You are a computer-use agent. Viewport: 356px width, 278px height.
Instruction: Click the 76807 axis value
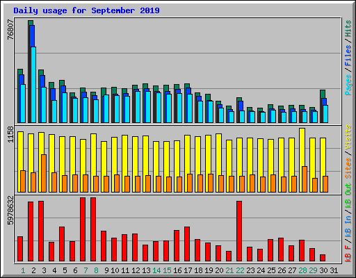click(x=10, y=29)
